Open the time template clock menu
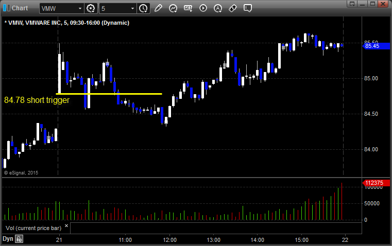Screen dimensions: 392x246 [x=143, y=8]
